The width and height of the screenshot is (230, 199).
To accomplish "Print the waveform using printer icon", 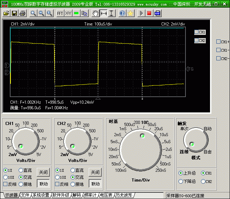I will pos(22,14).
